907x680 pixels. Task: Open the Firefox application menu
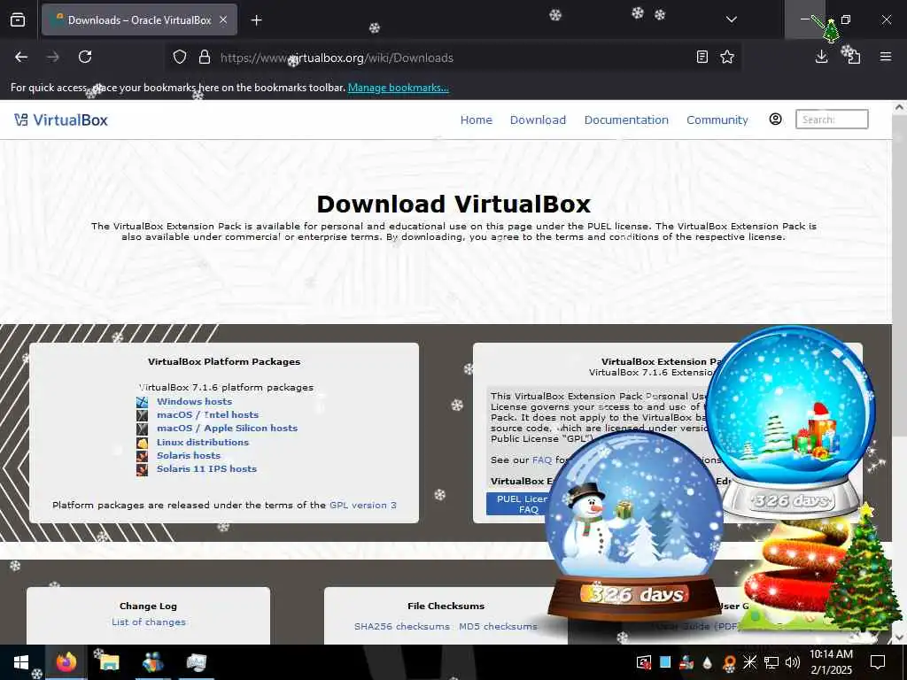click(x=886, y=57)
